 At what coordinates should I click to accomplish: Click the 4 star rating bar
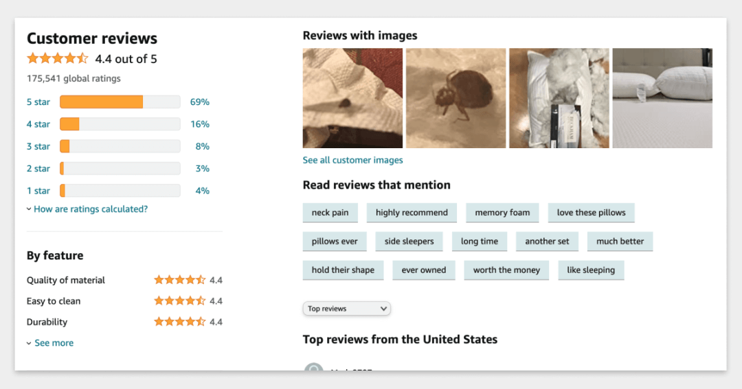120,124
